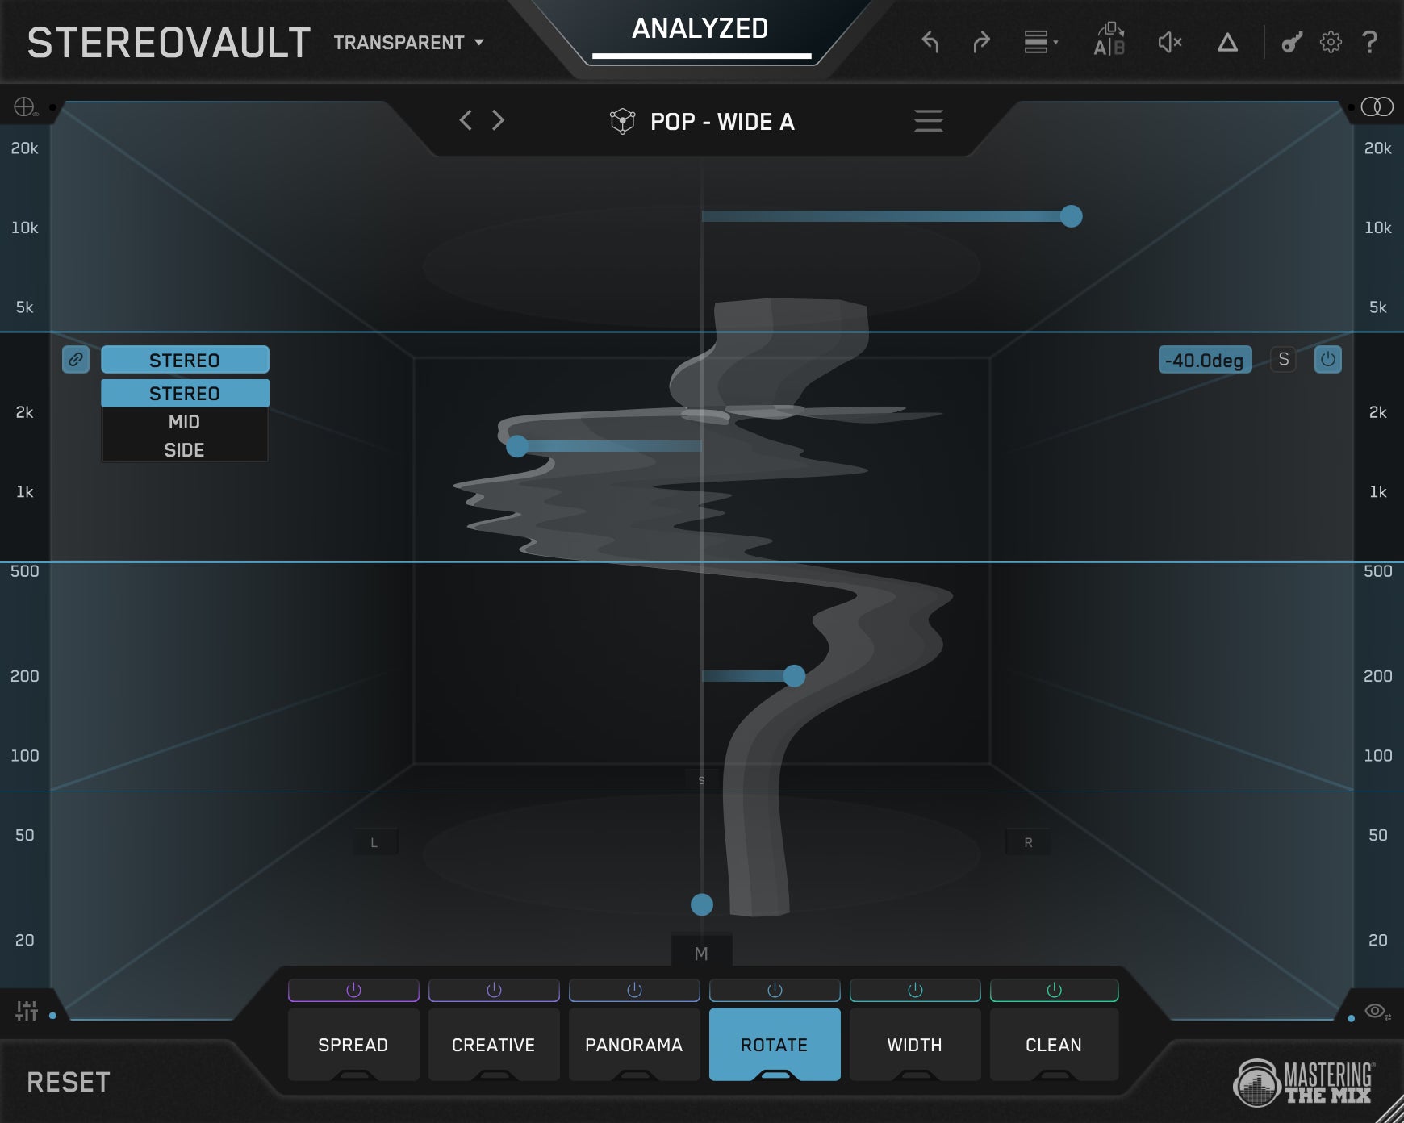Click the mixer sliders icon bottom-left
Screen dimensions: 1404x1123
click(x=27, y=1010)
